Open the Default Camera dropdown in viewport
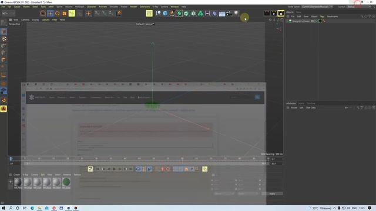The height and width of the screenshot is (211, 376). coord(145,24)
